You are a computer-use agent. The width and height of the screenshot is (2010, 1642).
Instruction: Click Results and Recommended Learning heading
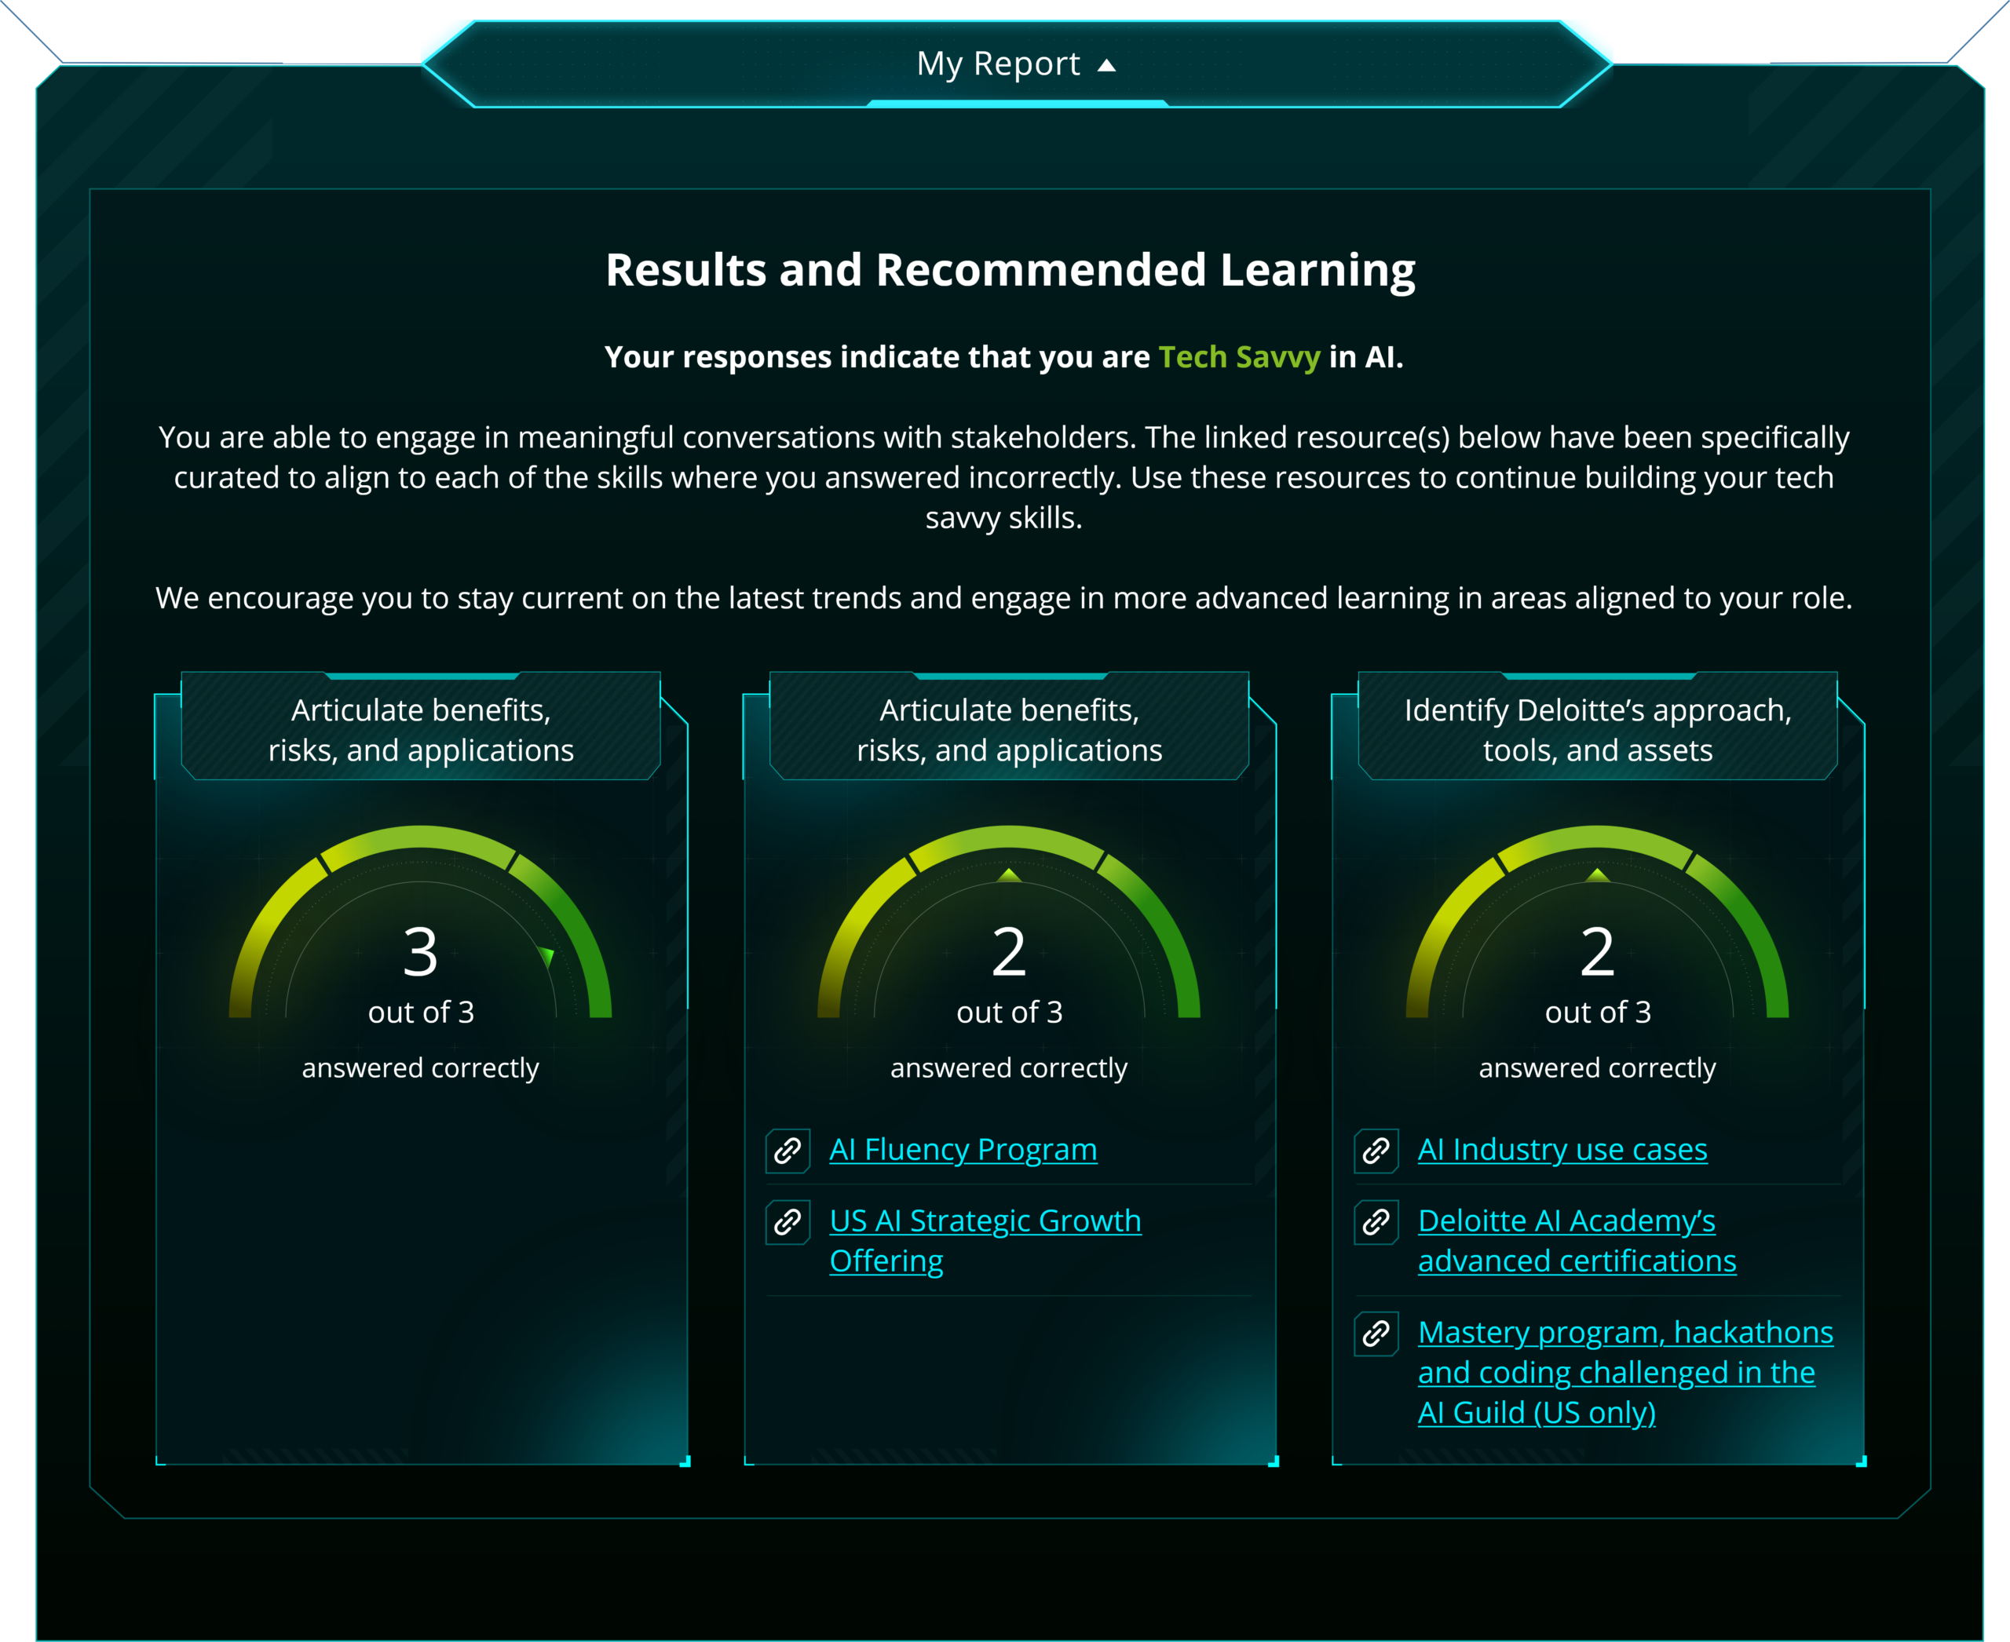coord(1010,269)
